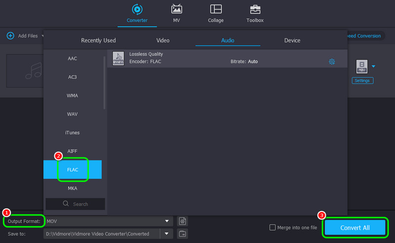Click the Settings button under MOV icon
Image resolution: width=395 pixels, height=243 pixels.
(x=362, y=81)
